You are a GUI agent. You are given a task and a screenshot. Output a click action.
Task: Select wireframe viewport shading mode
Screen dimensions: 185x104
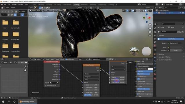click(x=141, y=11)
